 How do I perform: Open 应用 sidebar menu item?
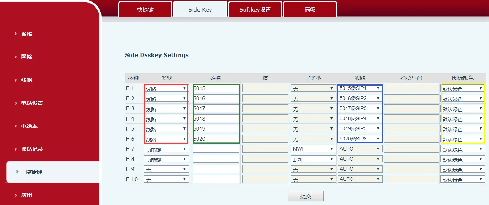point(27,195)
